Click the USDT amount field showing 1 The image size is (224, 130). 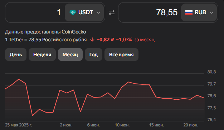35,12
